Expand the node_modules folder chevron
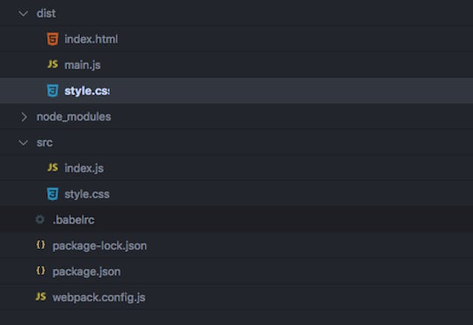Screen dimensions: 473x325 (24, 117)
